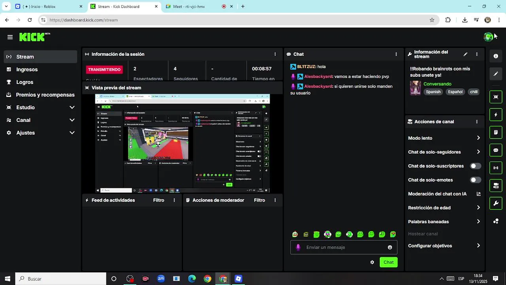Toggle Chat de solo-suscriptores switch
This screenshot has width=506, height=285.
click(x=476, y=166)
